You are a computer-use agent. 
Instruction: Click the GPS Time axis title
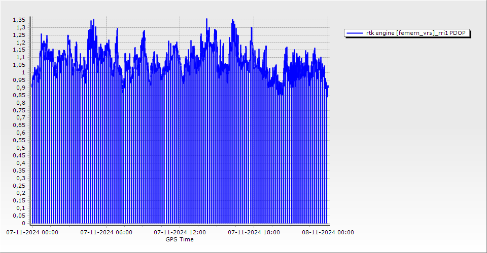(180, 239)
